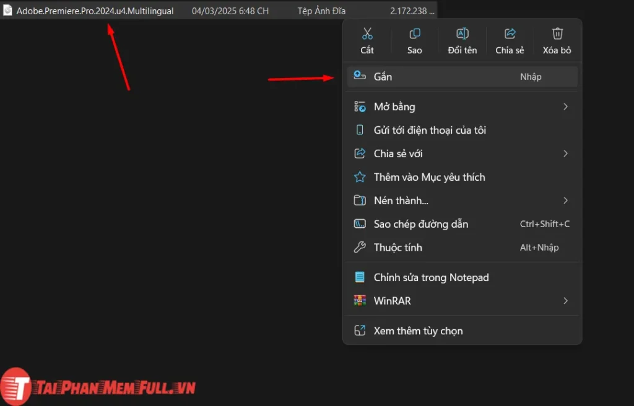Click the star icon for Thêm vào Mục yêu thích
The height and width of the screenshot is (406, 634).
click(x=360, y=177)
